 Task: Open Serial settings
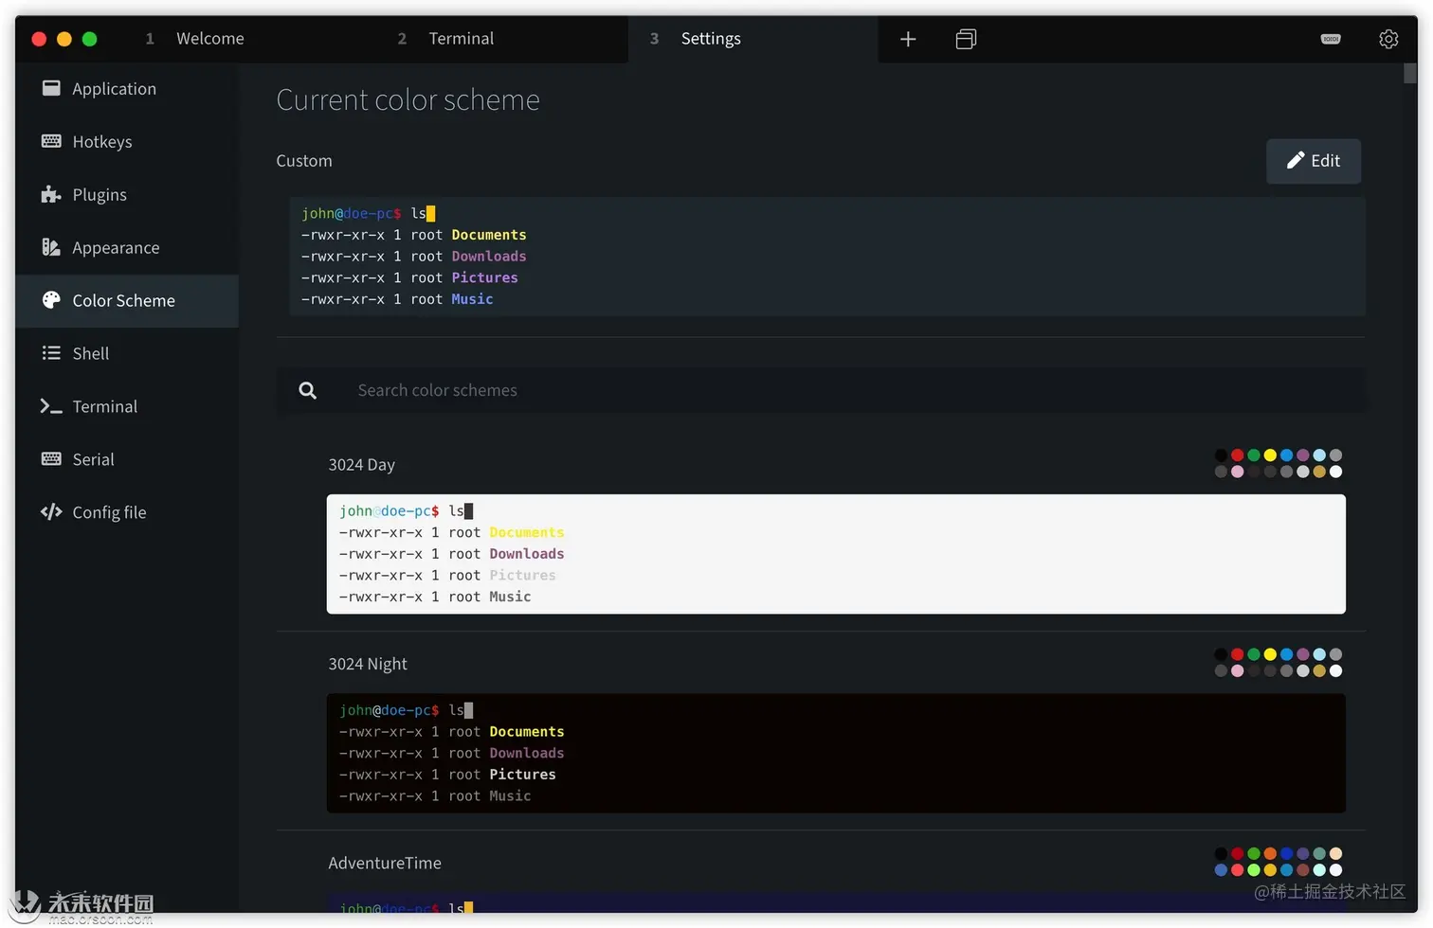point(127,459)
